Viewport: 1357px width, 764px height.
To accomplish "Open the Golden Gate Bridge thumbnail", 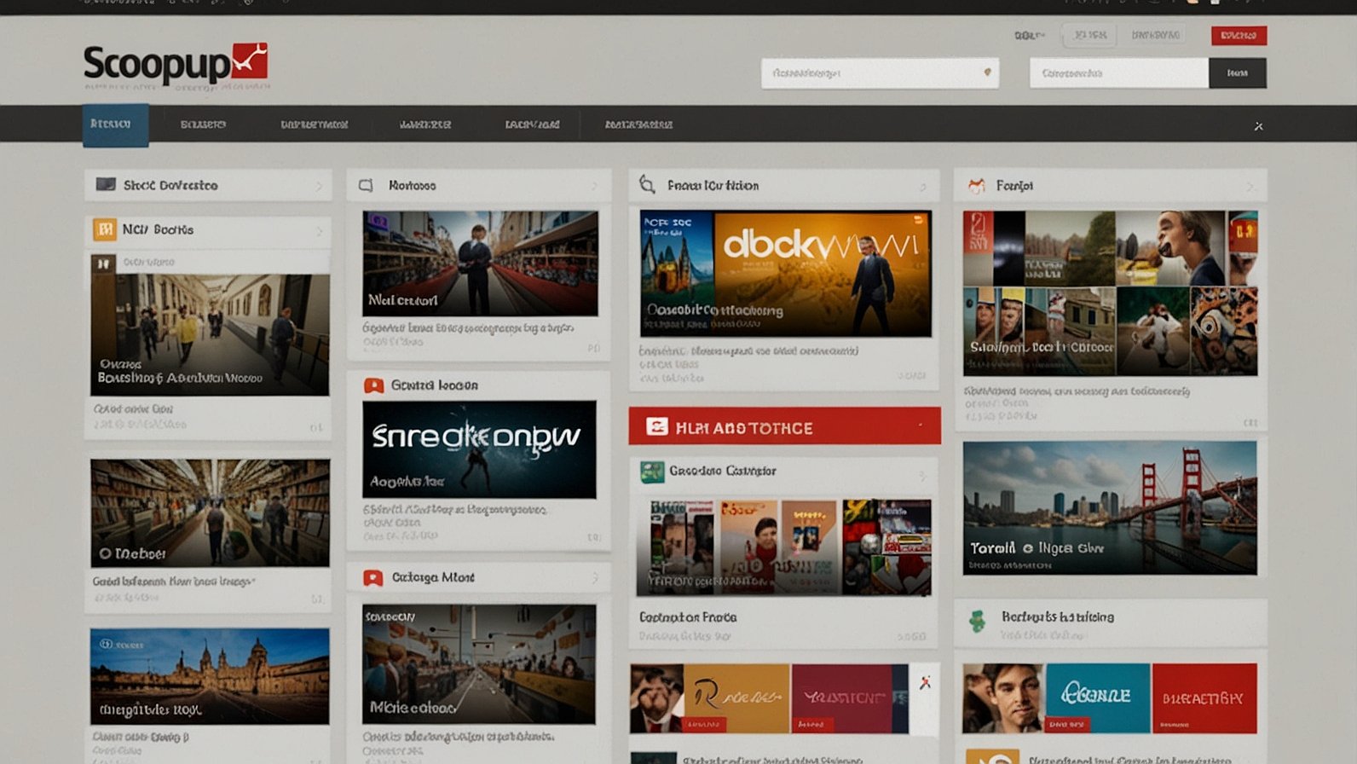I will click(1109, 508).
